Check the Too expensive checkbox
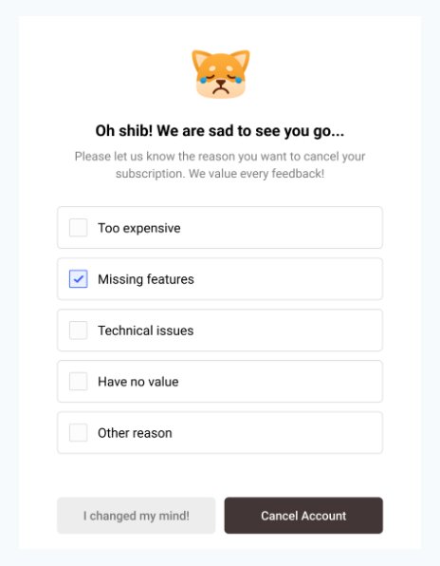 pos(78,227)
